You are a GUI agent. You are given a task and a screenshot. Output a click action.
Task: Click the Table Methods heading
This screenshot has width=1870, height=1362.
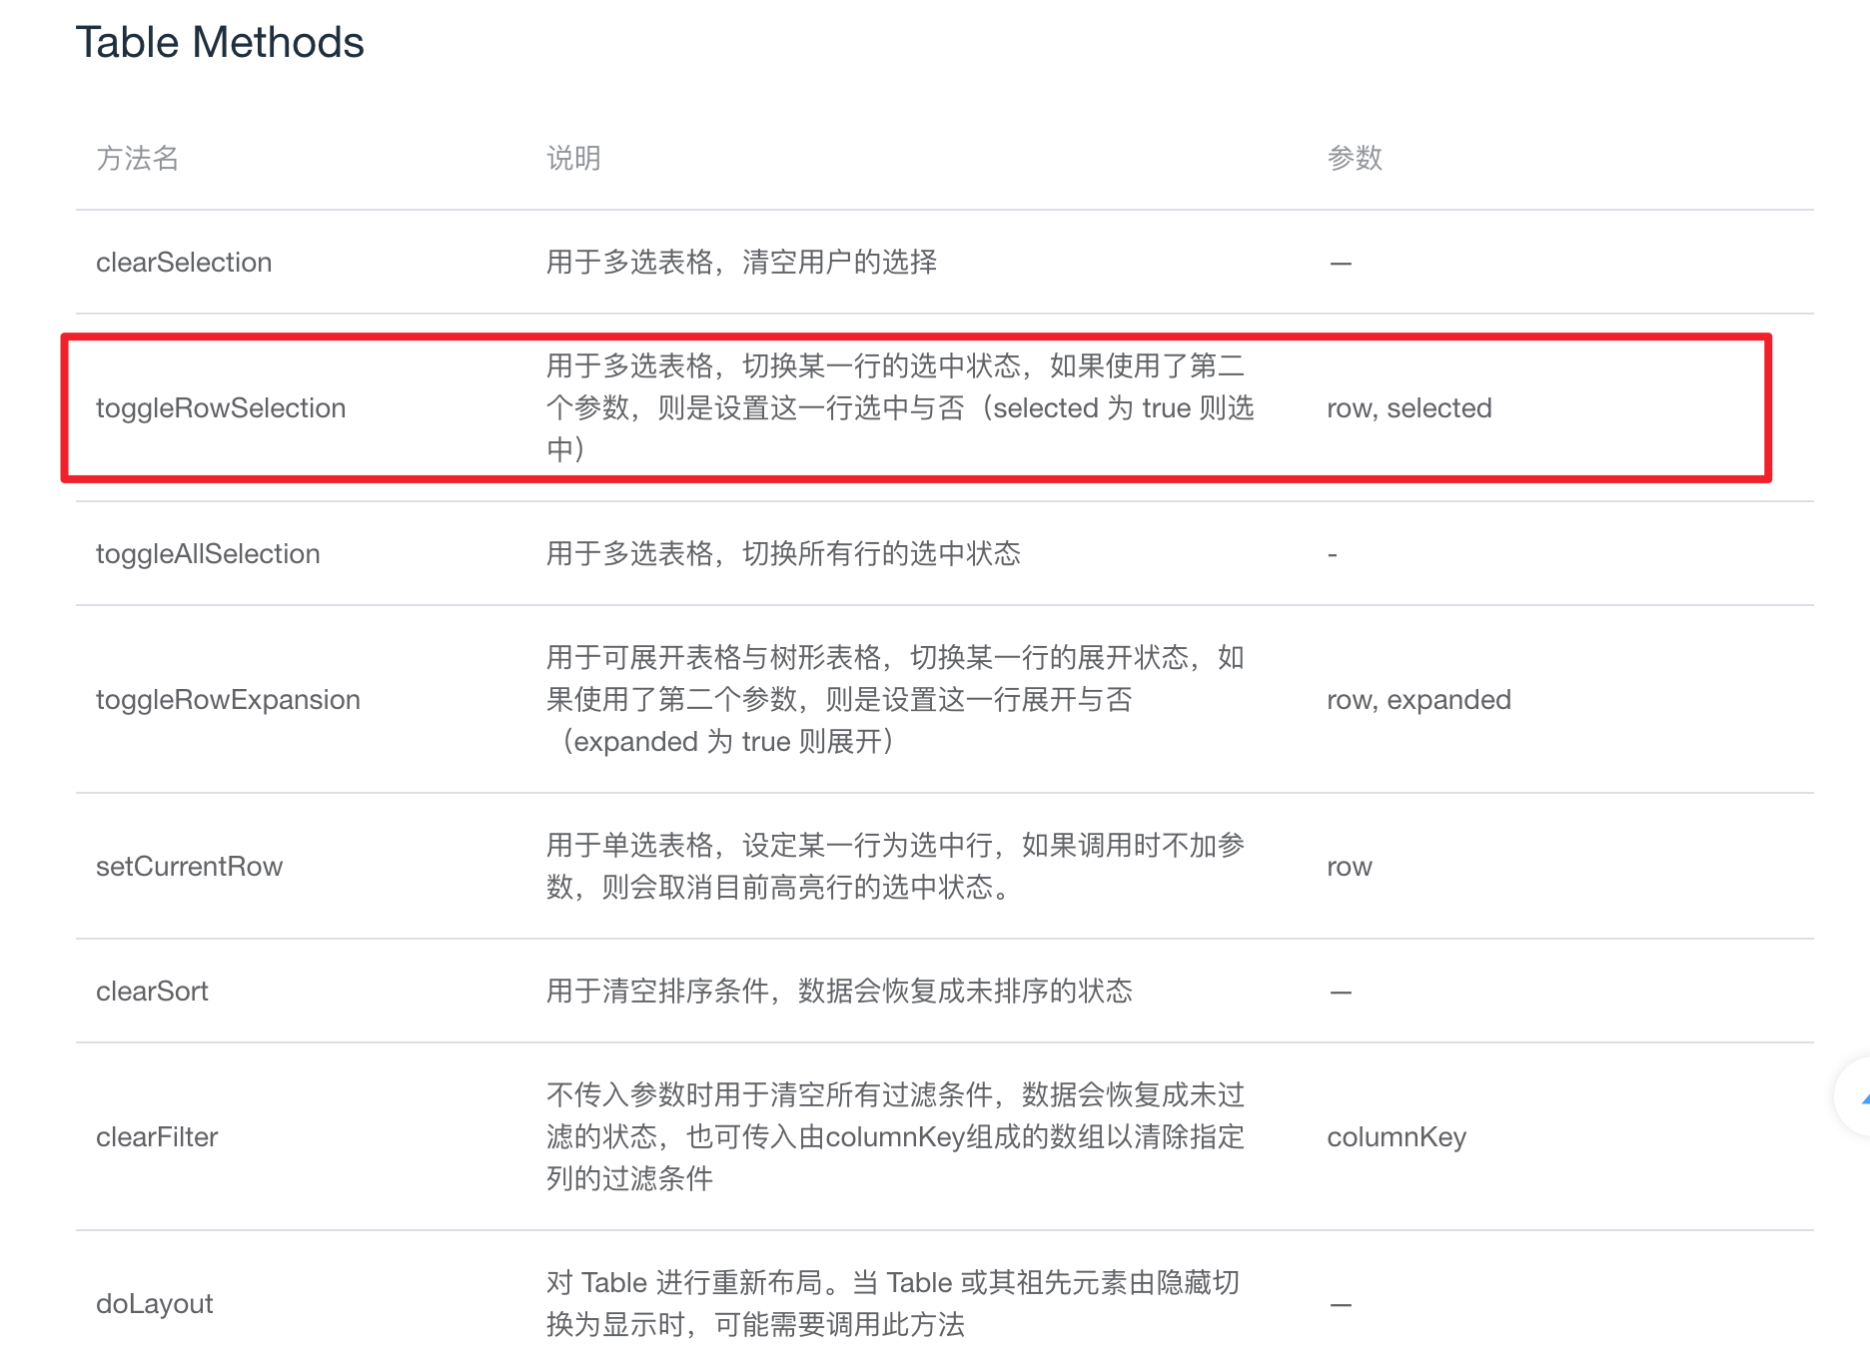[222, 41]
